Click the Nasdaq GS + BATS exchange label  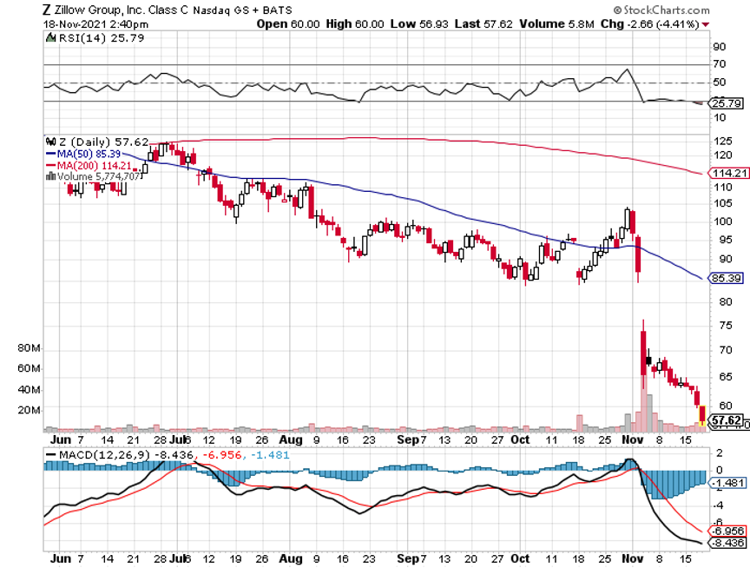point(242,10)
